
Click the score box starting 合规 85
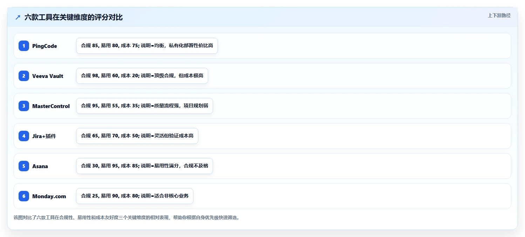tap(147, 46)
